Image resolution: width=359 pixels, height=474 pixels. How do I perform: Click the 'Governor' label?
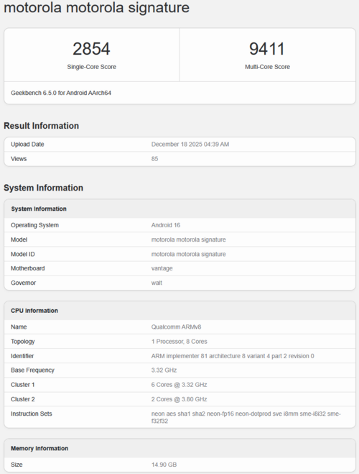(23, 283)
